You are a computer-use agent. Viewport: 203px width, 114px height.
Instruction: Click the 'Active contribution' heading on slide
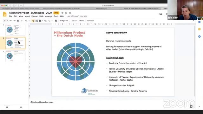pos(116,33)
